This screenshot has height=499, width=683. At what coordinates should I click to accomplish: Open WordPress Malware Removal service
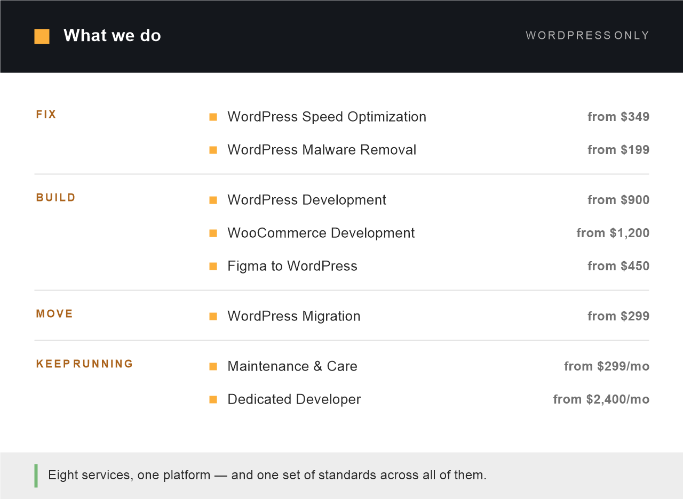[322, 150]
